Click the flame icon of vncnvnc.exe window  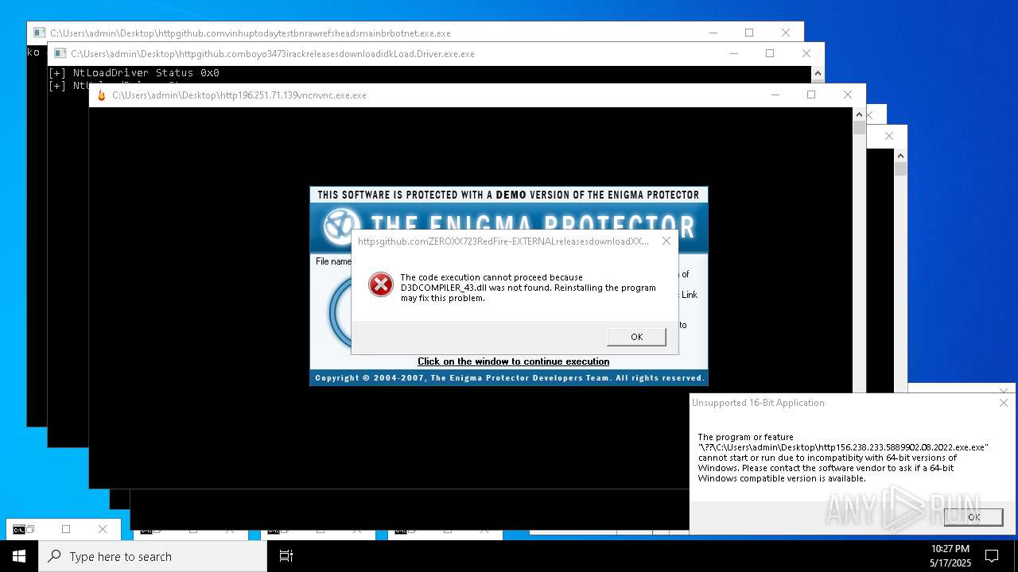tap(101, 95)
